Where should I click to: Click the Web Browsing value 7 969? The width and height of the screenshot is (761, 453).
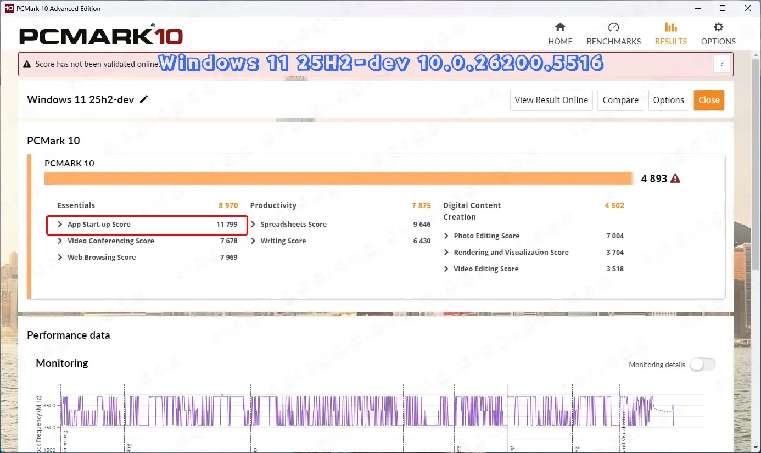tap(229, 257)
